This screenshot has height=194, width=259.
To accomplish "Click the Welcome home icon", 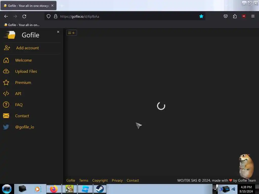I will pyautogui.click(x=6, y=60).
